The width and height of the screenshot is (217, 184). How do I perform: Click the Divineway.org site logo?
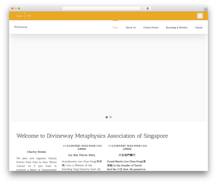pyautogui.click(x=20, y=27)
